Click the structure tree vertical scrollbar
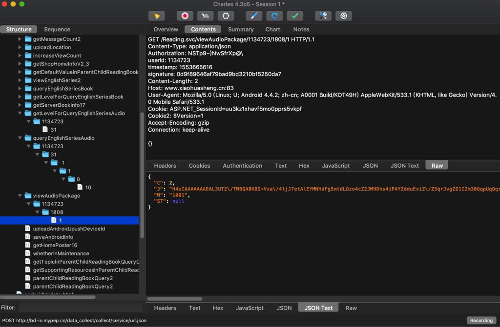500x327 pixels. click(x=142, y=175)
